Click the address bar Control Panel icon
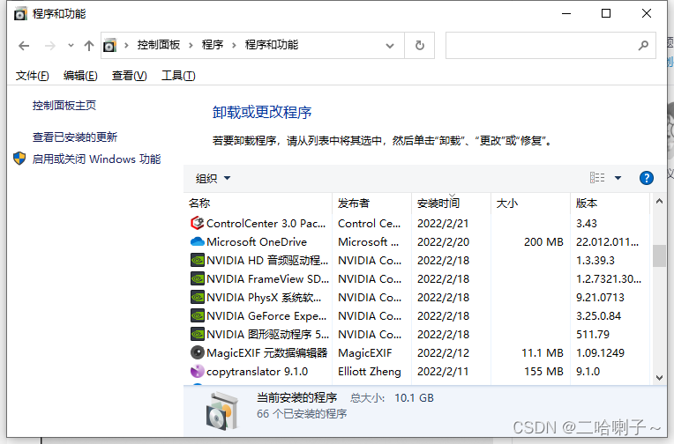 click(x=110, y=45)
